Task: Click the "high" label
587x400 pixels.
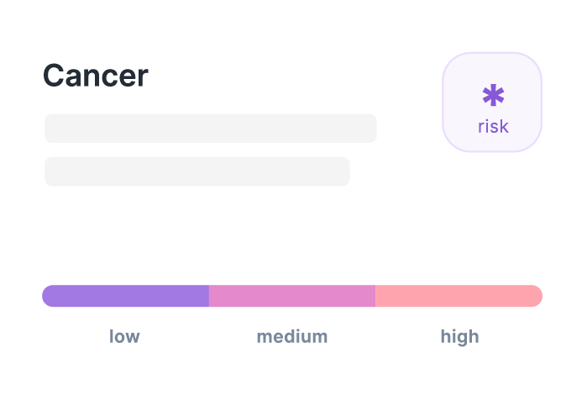Action: pyautogui.click(x=459, y=337)
